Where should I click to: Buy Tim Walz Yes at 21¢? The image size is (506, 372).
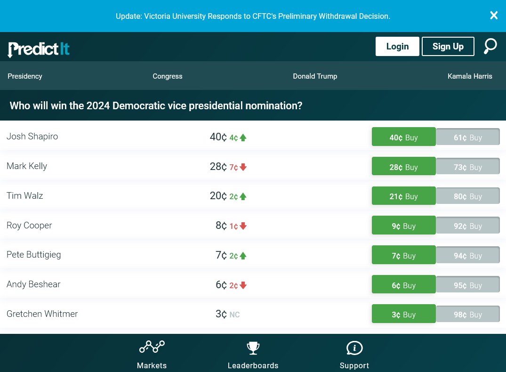point(403,196)
